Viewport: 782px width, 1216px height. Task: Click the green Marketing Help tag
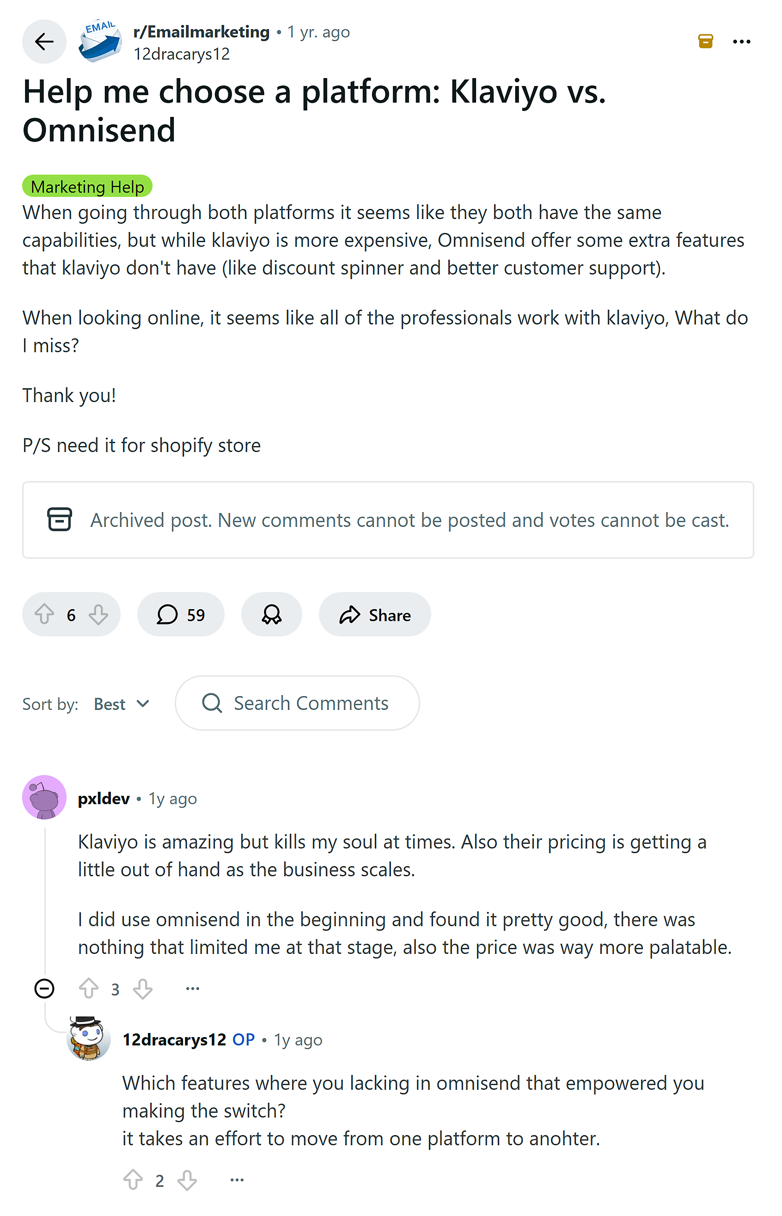coord(87,186)
